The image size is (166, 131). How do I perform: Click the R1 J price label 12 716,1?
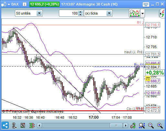click(x=153, y=25)
